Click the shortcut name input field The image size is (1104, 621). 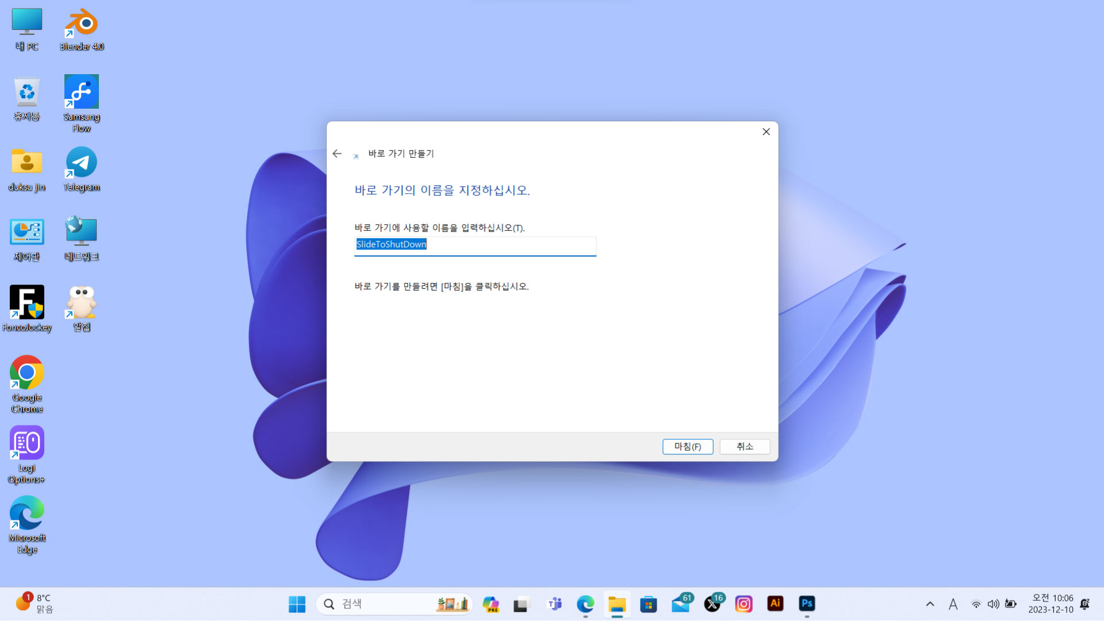point(475,245)
